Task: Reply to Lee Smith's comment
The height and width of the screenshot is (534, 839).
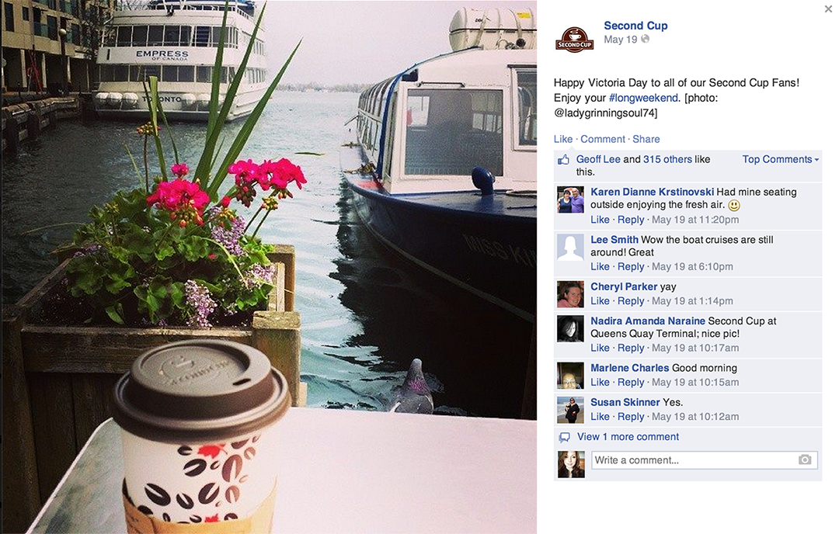Action: click(x=631, y=266)
